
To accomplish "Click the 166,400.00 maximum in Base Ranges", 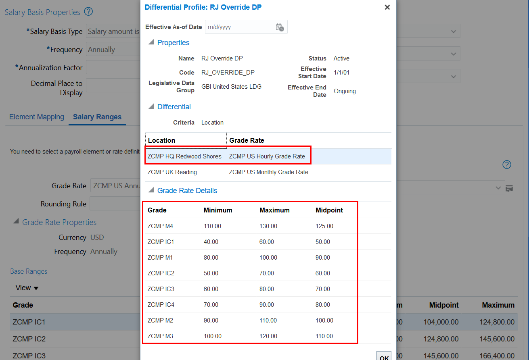I will (497, 356).
